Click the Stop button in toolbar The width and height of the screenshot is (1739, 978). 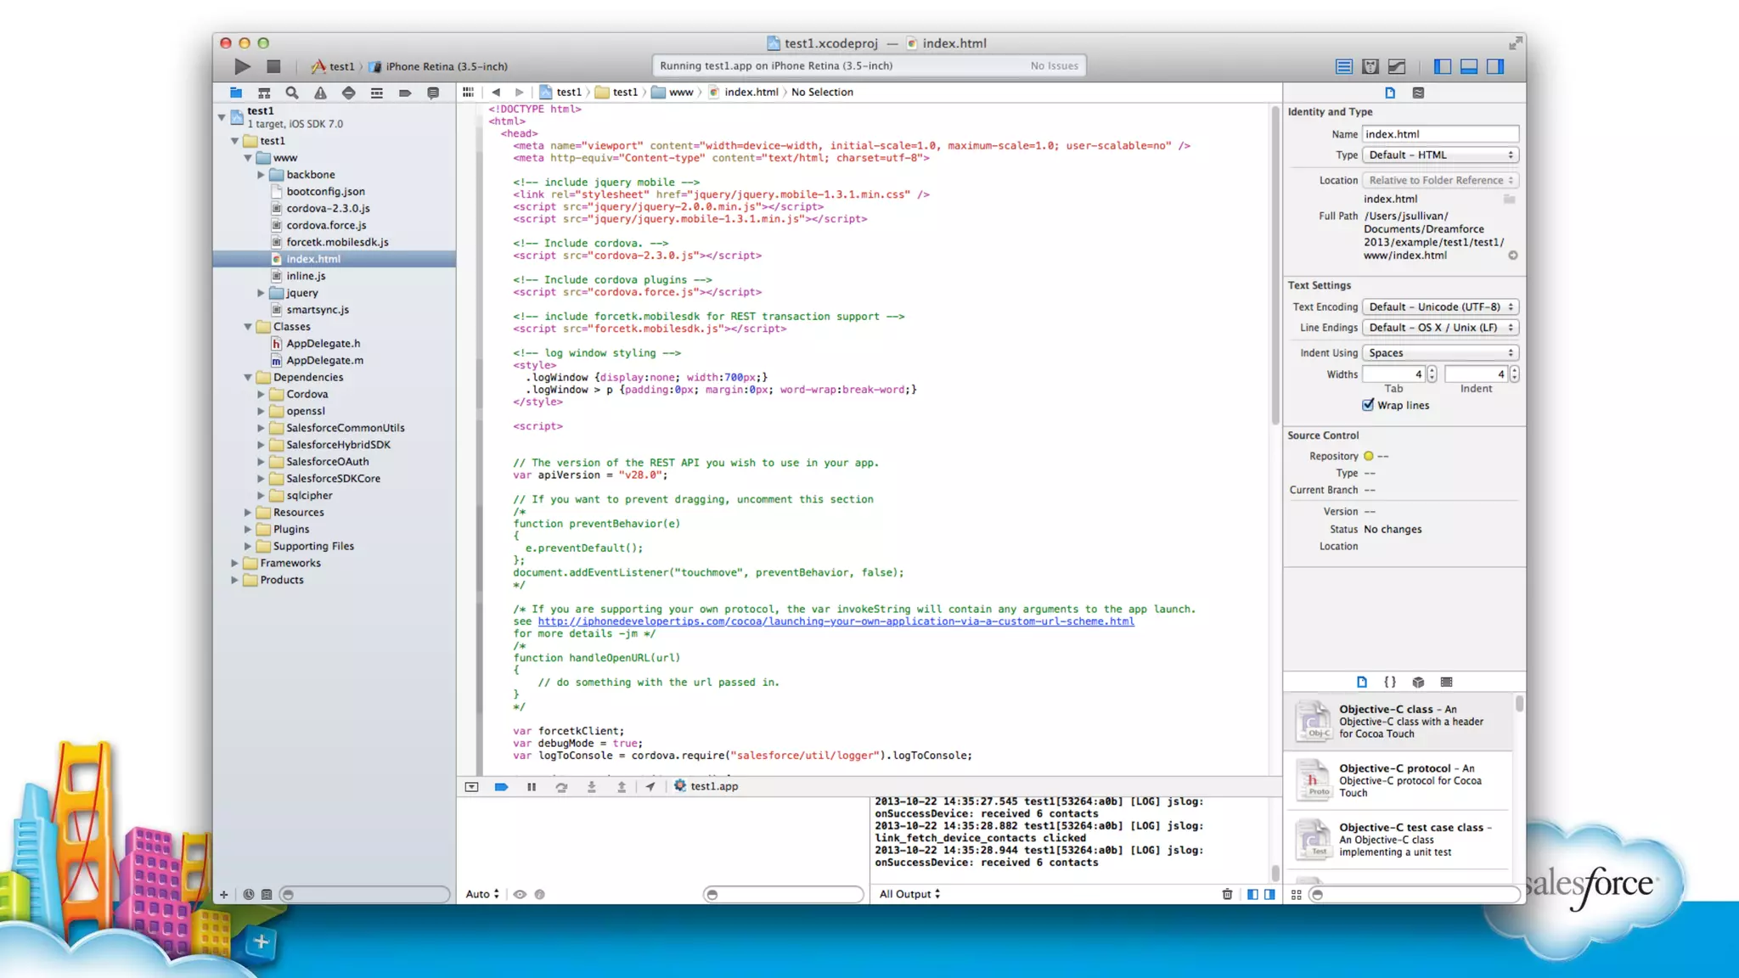273,66
